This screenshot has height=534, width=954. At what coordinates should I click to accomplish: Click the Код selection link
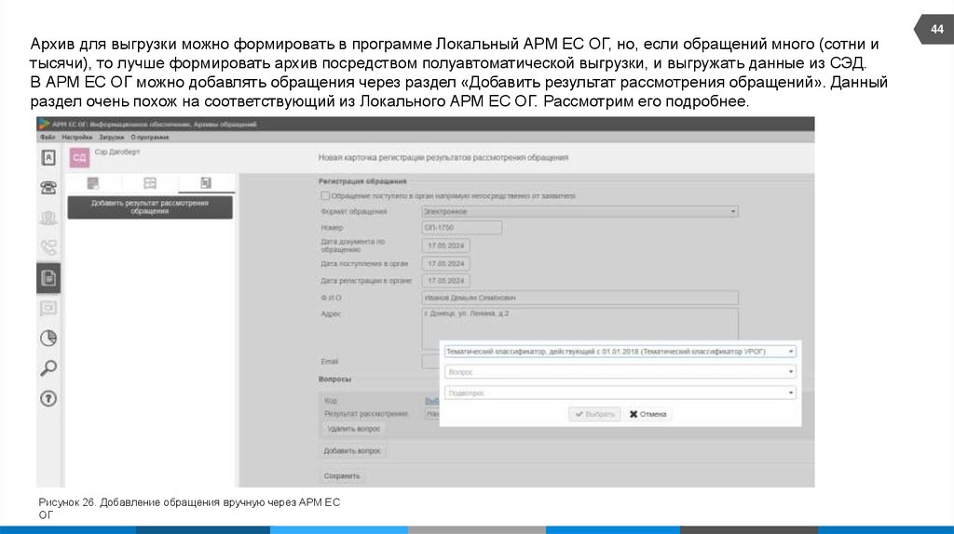click(x=431, y=401)
